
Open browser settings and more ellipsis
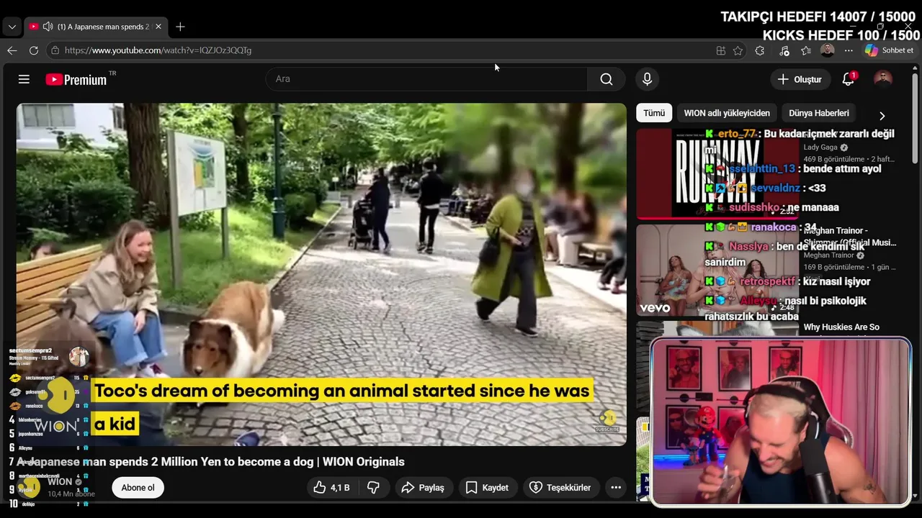pyautogui.click(x=849, y=50)
